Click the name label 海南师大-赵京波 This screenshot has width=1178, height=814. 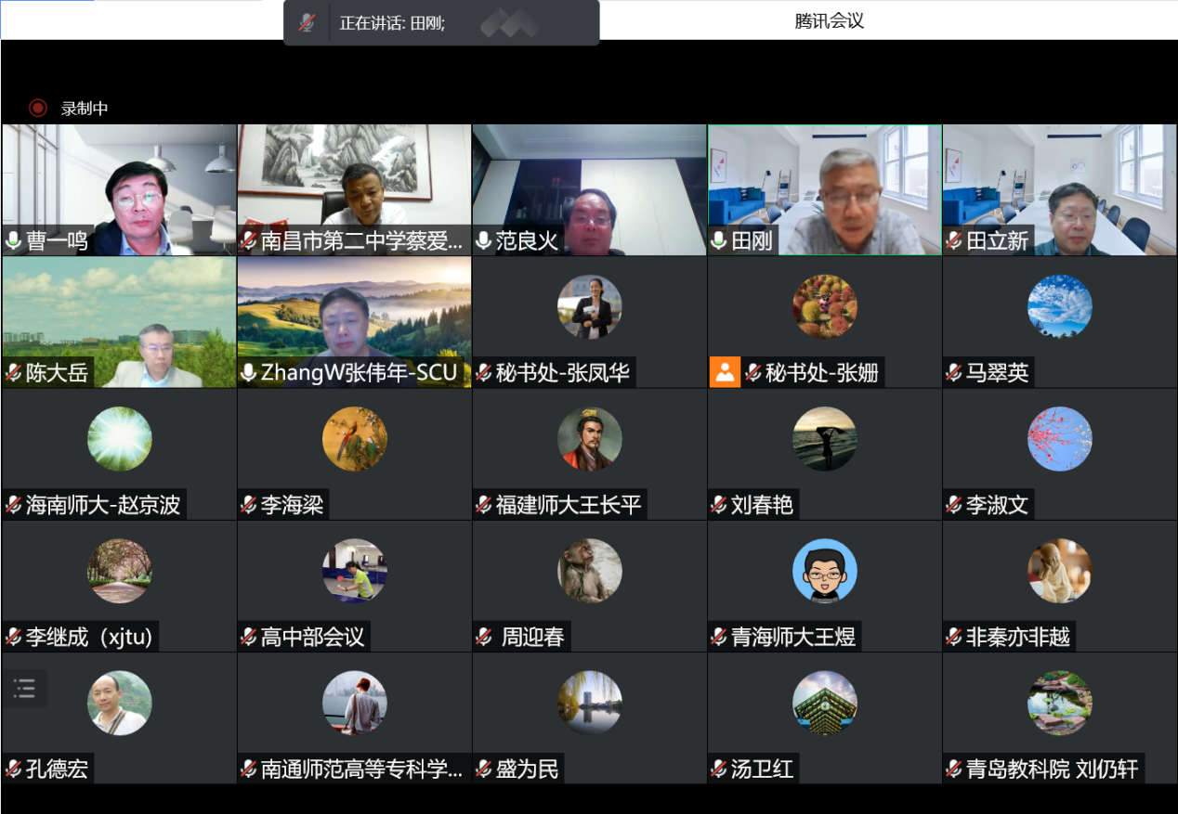103,505
